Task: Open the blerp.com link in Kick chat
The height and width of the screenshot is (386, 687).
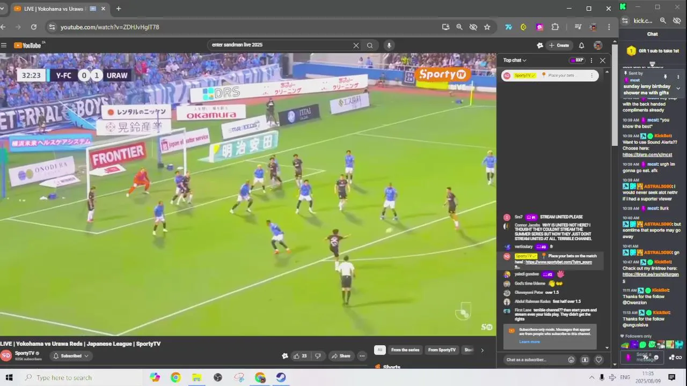Action: pyautogui.click(x=647, y=154)
